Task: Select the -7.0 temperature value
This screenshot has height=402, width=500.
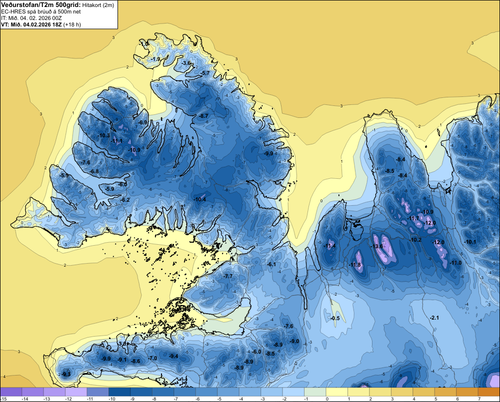Action: (x=152, y=358)
